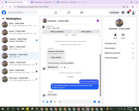Click the chat scrollbar

100,75
